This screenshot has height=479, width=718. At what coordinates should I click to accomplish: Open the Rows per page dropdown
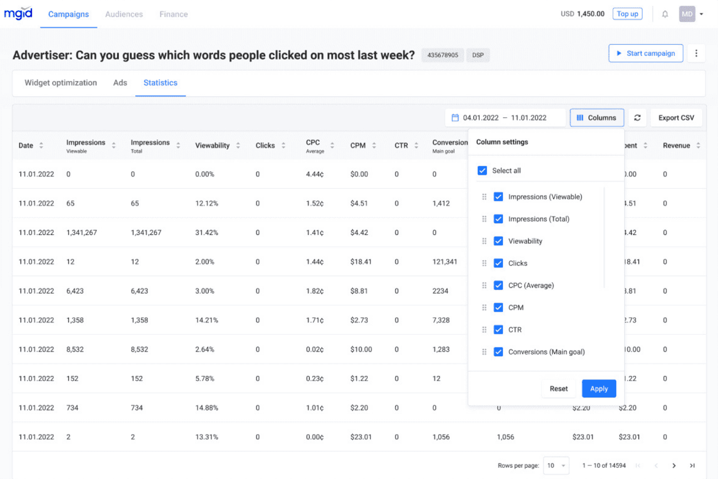[556, 465]
